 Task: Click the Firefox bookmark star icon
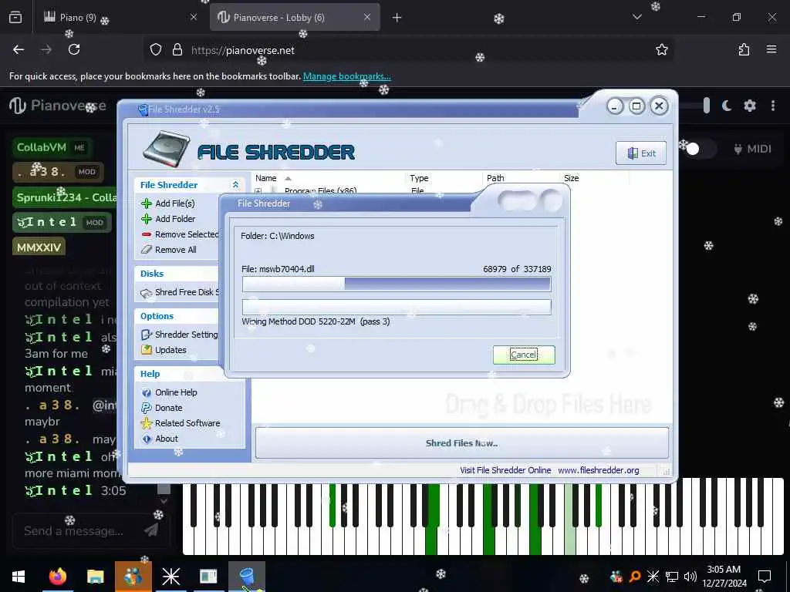[661, 49]
